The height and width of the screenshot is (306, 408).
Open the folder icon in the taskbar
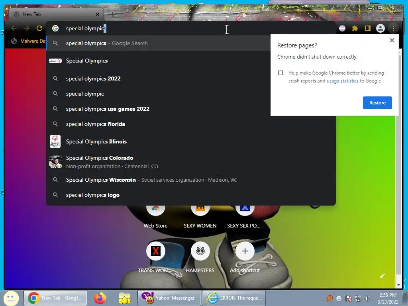[125, 298]
